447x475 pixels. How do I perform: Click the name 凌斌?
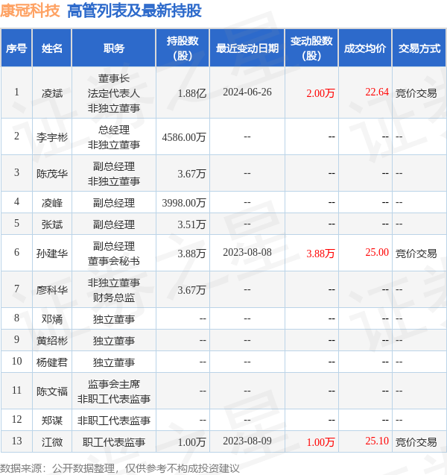52,93
